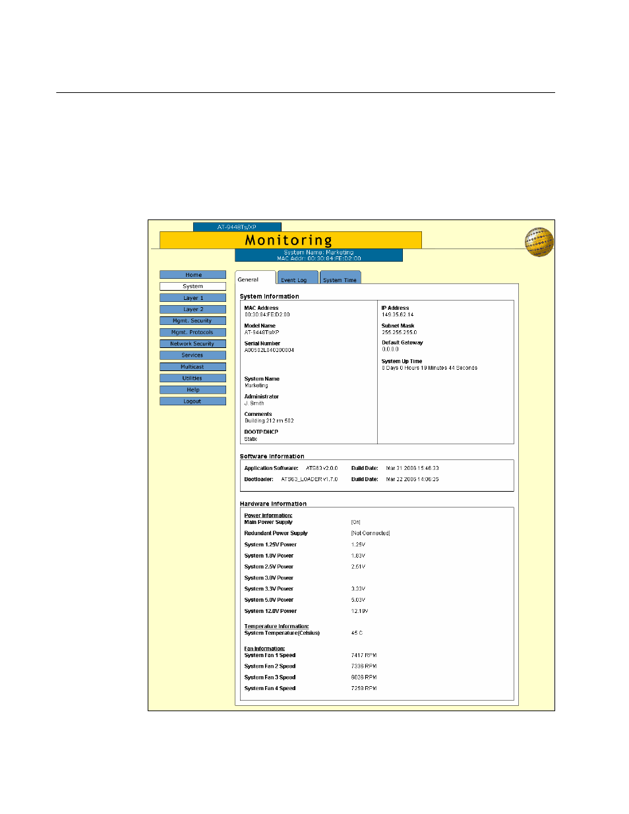The width and height of the screenshot is (629, 814).
Task: Go to Mgmt. Protocols section
Action: pos(193,332)
